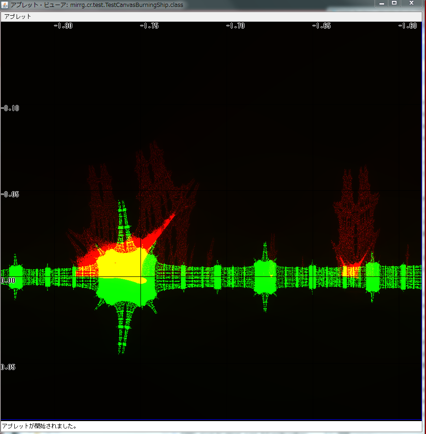426x434 pixels.
Task: Click the -1.65 x-axis label
Action: pos(321,26)
